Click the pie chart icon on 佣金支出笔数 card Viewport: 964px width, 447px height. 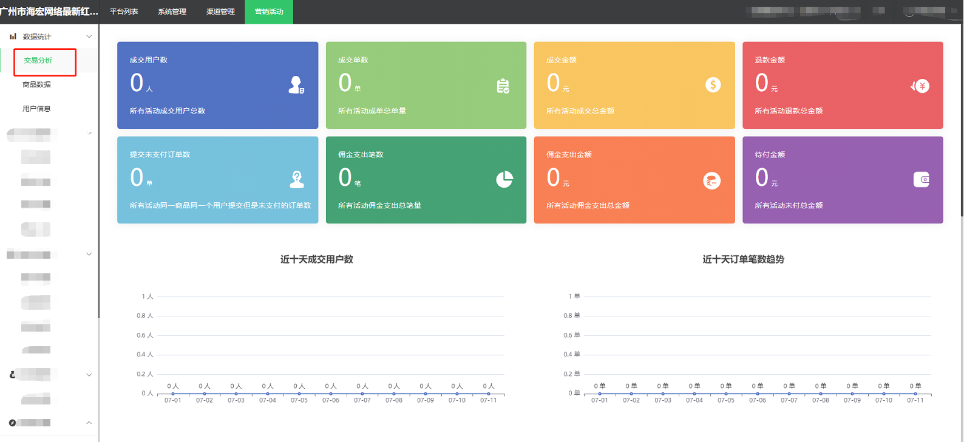pyautogui.click(x=504, y=179)
